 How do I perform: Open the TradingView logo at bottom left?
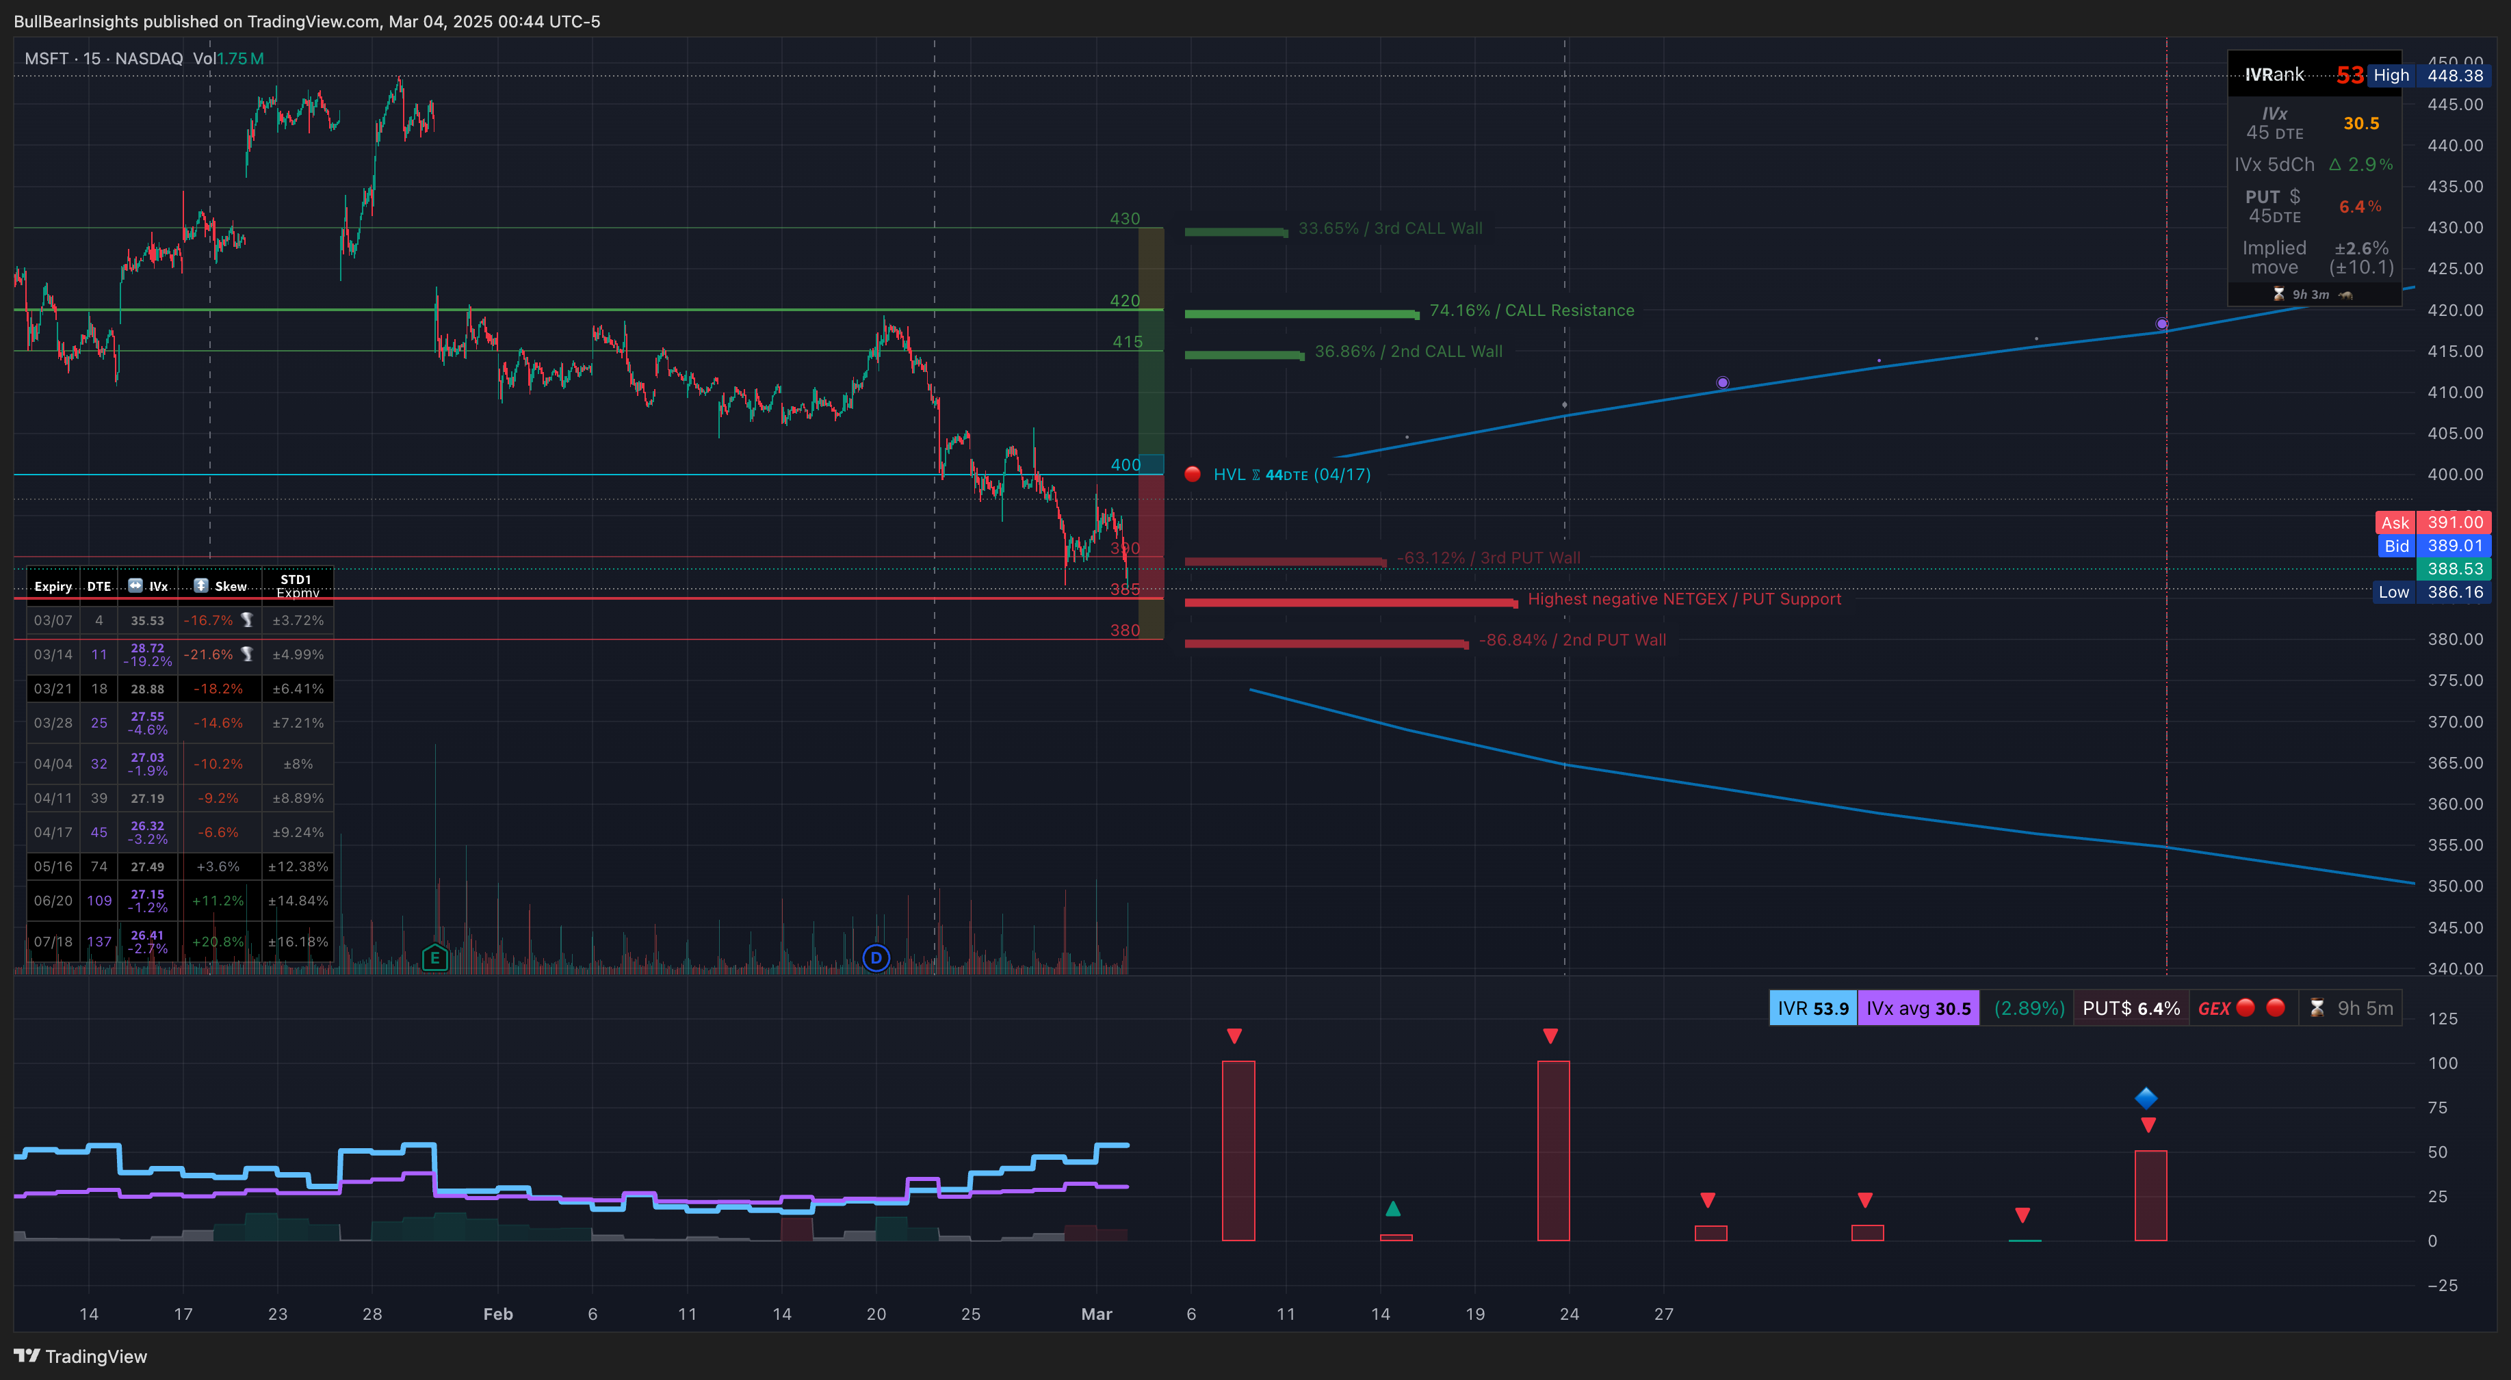(81, 1357)
